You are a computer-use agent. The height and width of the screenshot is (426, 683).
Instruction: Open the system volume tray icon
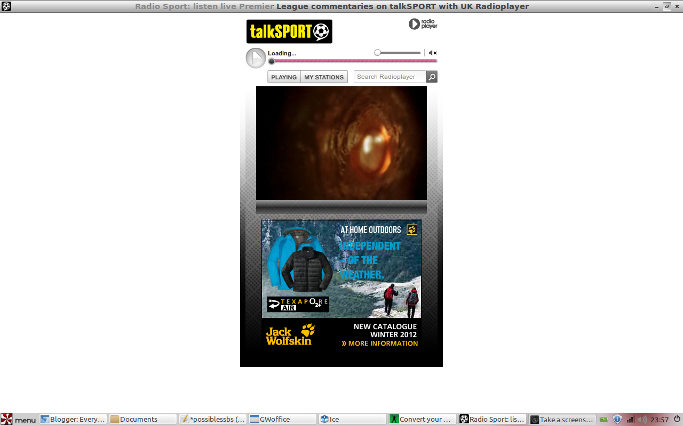[x=642, y=420]
